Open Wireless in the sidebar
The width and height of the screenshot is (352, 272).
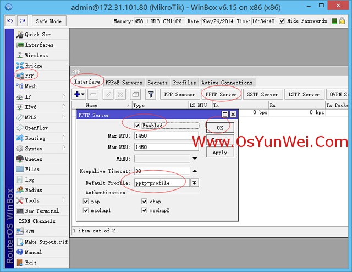42,55
